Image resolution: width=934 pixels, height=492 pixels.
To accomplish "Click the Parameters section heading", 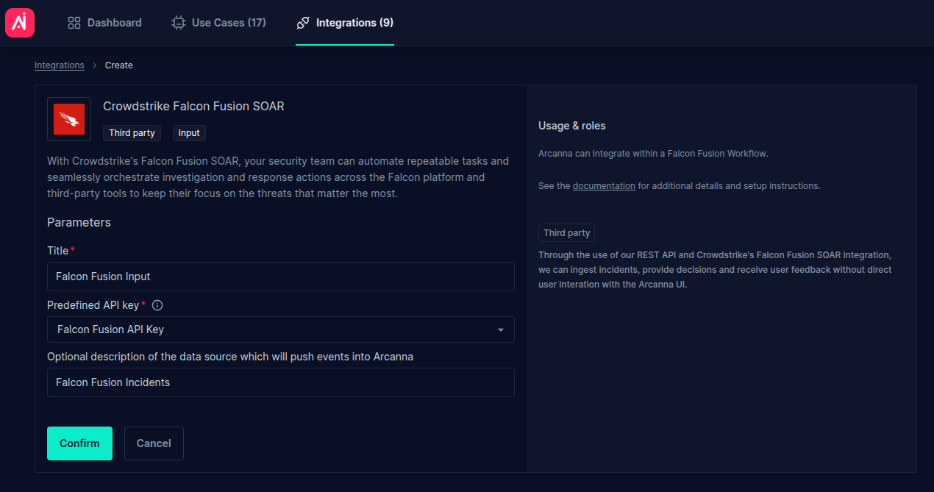I will [x=79, y=222].
